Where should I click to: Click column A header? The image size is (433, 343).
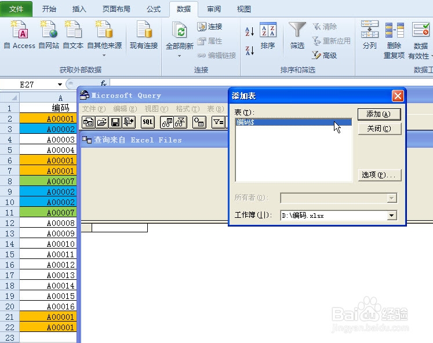point(48,98)
